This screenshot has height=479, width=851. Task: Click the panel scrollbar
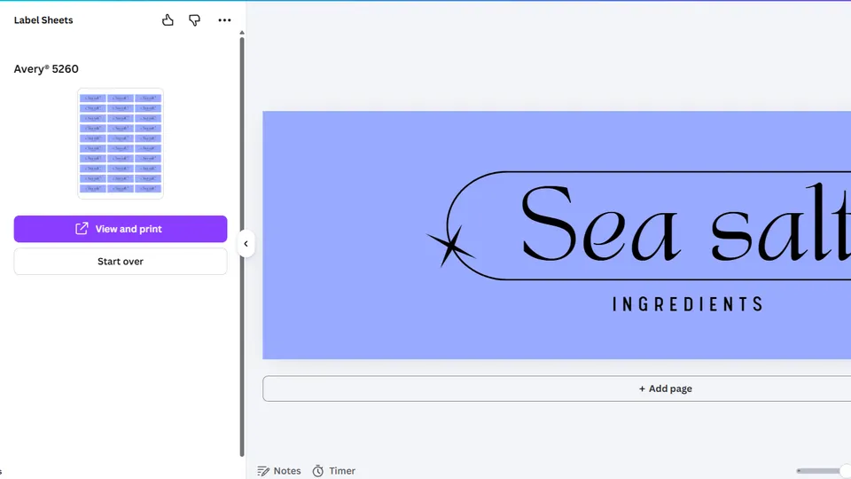point(242,247)
